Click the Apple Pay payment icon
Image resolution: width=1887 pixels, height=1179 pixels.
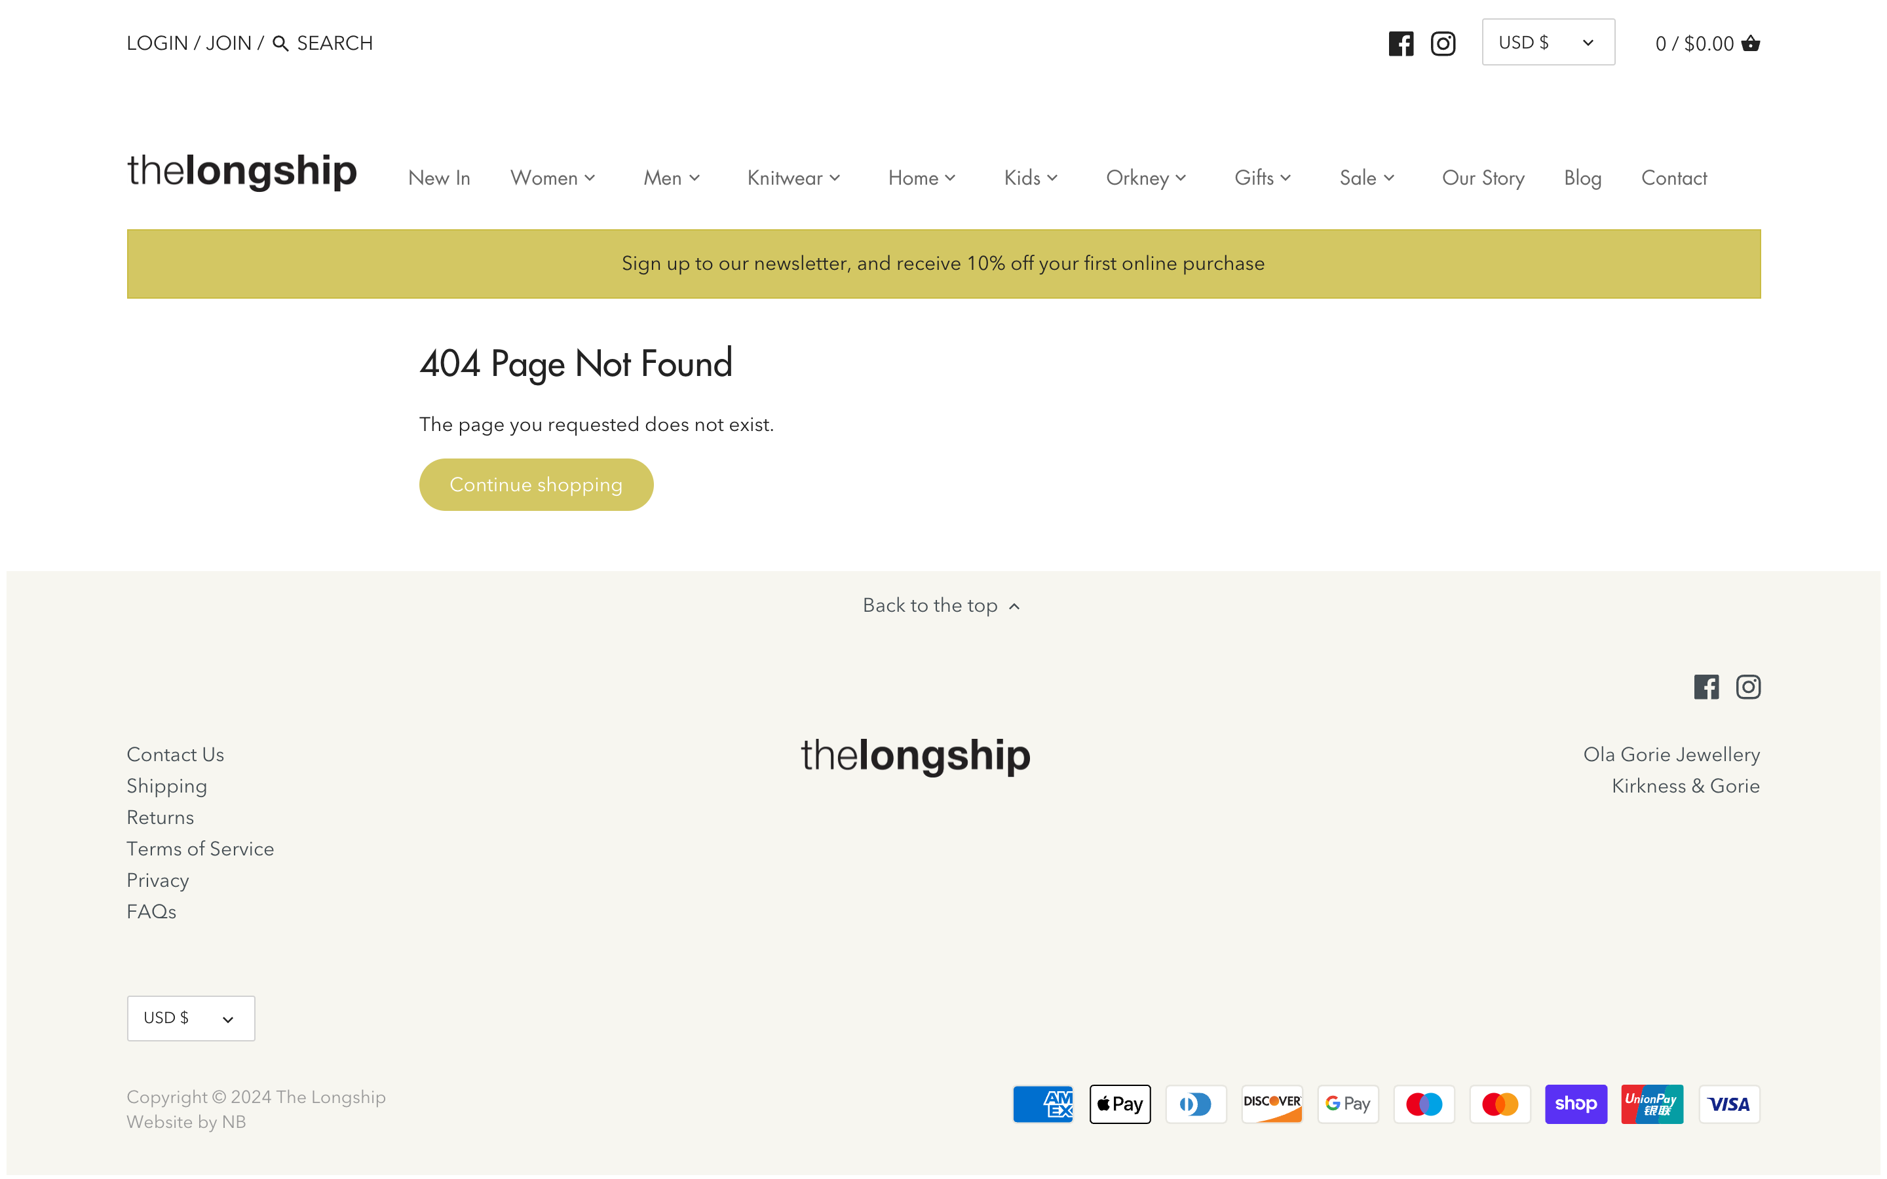pyautogui.click(x=1119, y=1104)
